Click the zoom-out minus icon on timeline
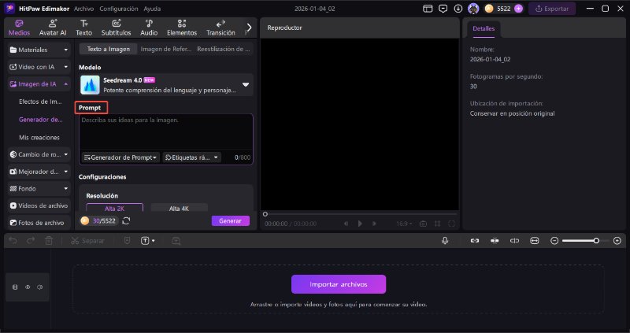 pyautogui.click(x=554, y=240)
